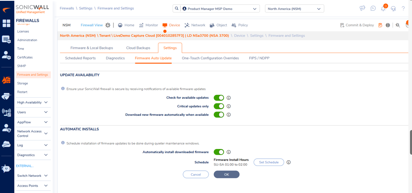Click info icon next to Download new firmware automatically
This screenshot has width=412, height=193.
[x=228, y=115]
